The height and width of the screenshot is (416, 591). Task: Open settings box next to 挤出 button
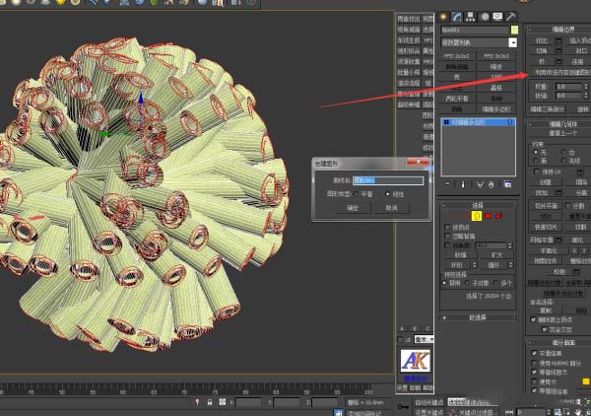(558, 40)
